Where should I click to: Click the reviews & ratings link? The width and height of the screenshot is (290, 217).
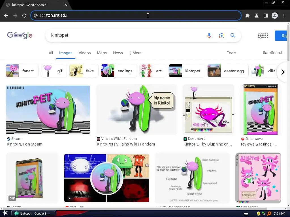pyautogui.click(x=259, y=144)
